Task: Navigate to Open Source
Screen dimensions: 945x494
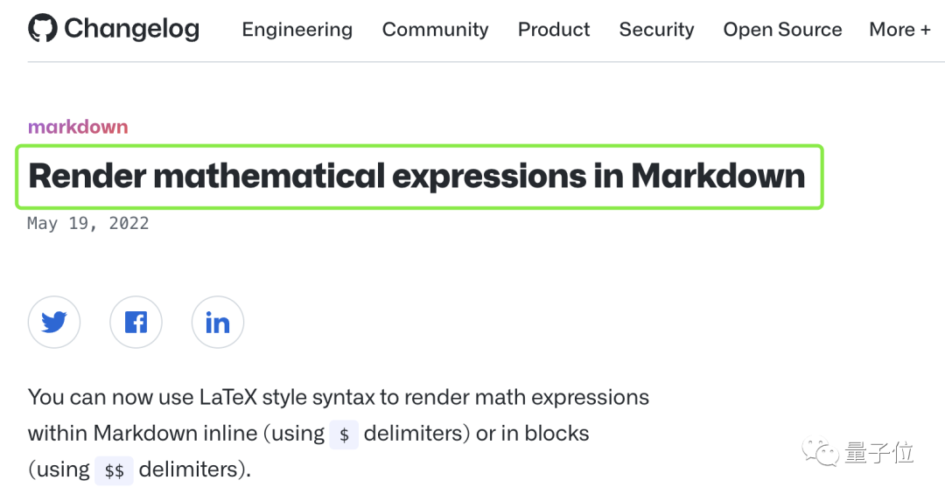Action: tap(782, 30)
